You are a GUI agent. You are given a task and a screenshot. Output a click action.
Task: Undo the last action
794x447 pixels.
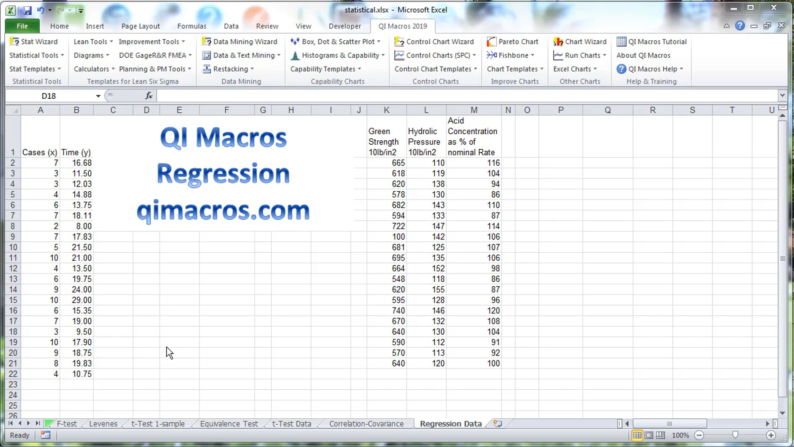(40, 10)
